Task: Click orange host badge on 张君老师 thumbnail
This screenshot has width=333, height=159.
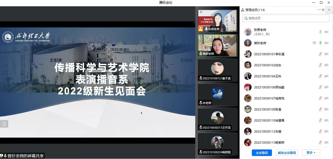Action: [201, 29]
